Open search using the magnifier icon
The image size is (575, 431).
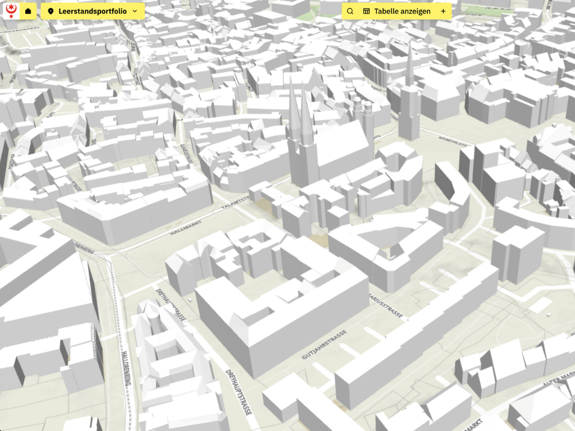[350, 11]
